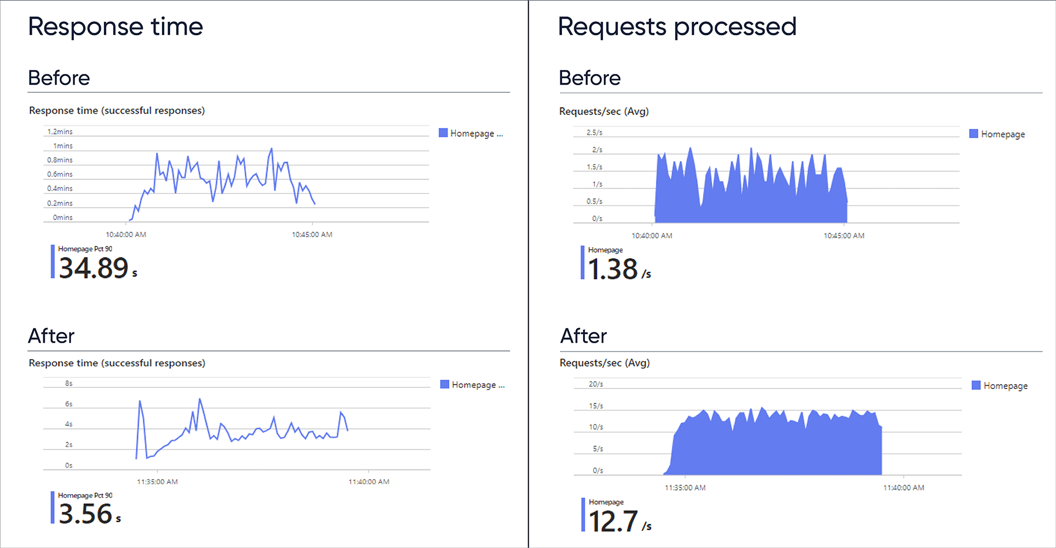
Task: Click the Homepage legend swatch in After response time chart
Action: point(444,384)
